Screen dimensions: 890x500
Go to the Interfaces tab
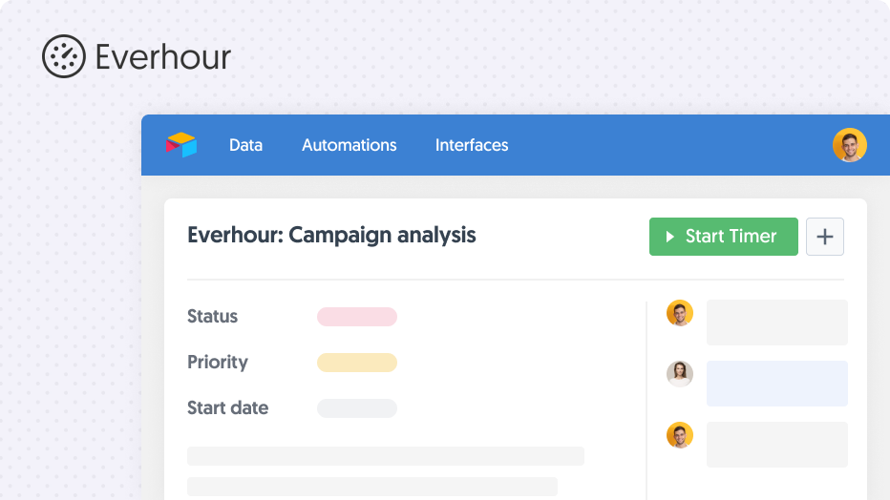(x=472, y=145)
